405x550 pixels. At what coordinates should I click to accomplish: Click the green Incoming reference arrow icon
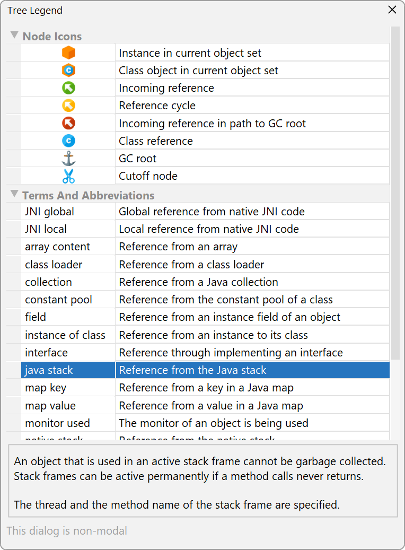coord(68,88)
